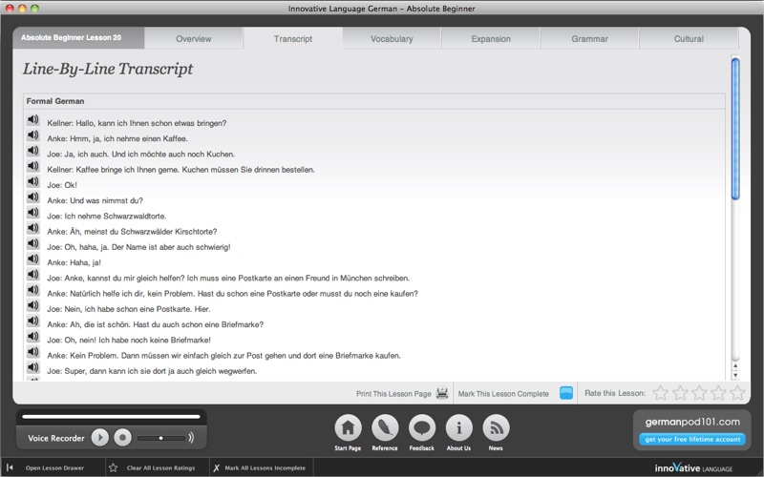Screen dimensions: 764x477
Task: Open the News RSS icon
Action: (496, 428)
